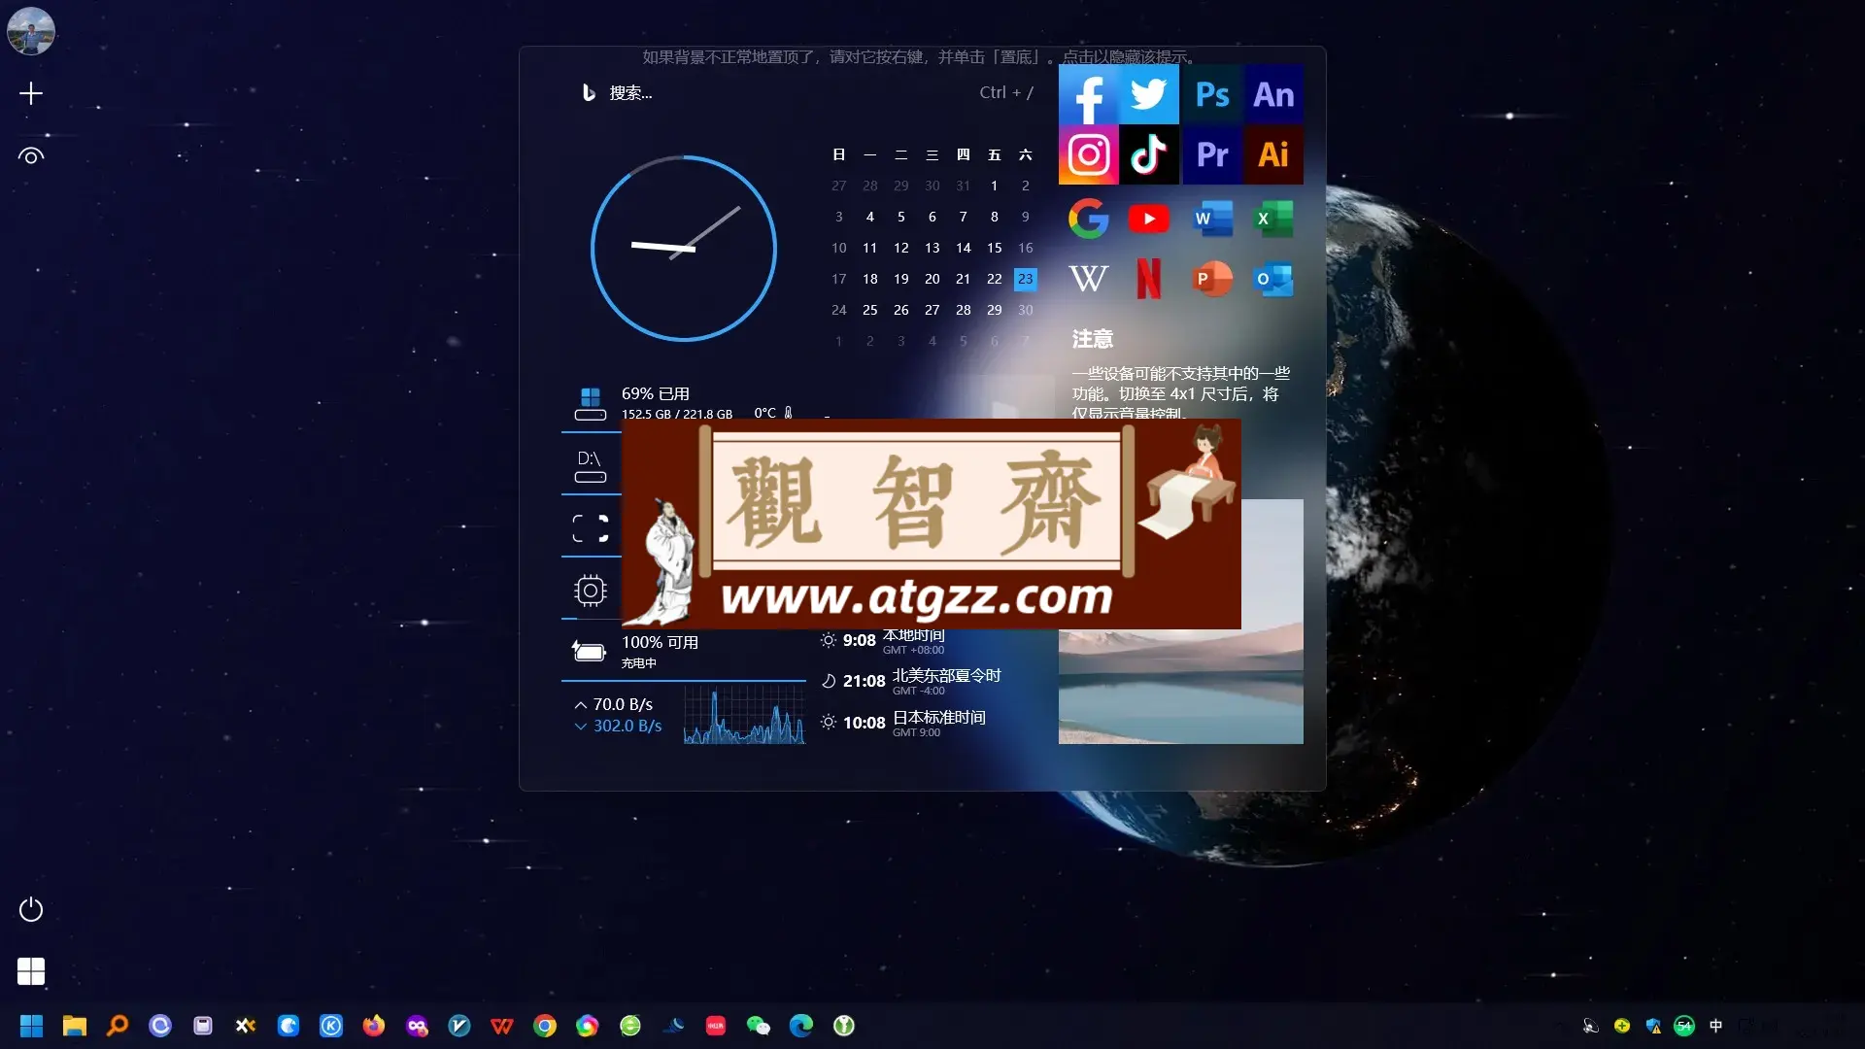Click the CPU chip monitor icon
Image resolution: width=1865 pixels, height=1049 pixels.
click(x=591, y=591)
